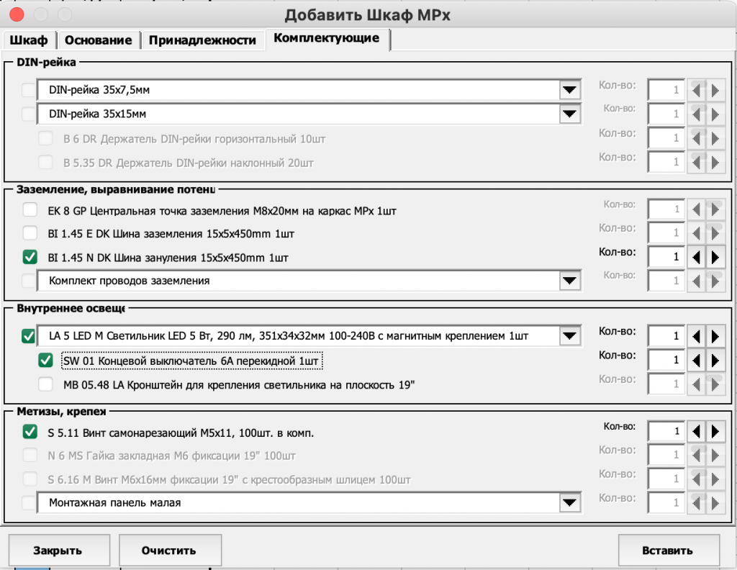The image size is (737, 570).
Task: Increase SW 01 end switch quantity
Action: coord(715,359)
